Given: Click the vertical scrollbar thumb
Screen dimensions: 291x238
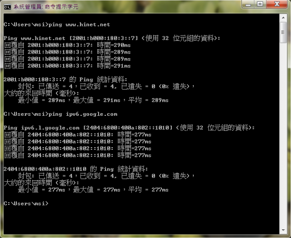Looking at the screenshot, I should (283, 32).
